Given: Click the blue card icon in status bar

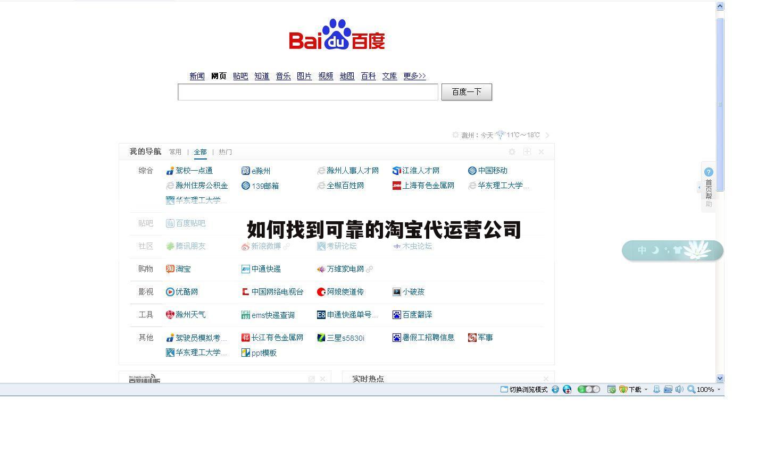Looking at the screenshot, I should click(x=668, y=389).
